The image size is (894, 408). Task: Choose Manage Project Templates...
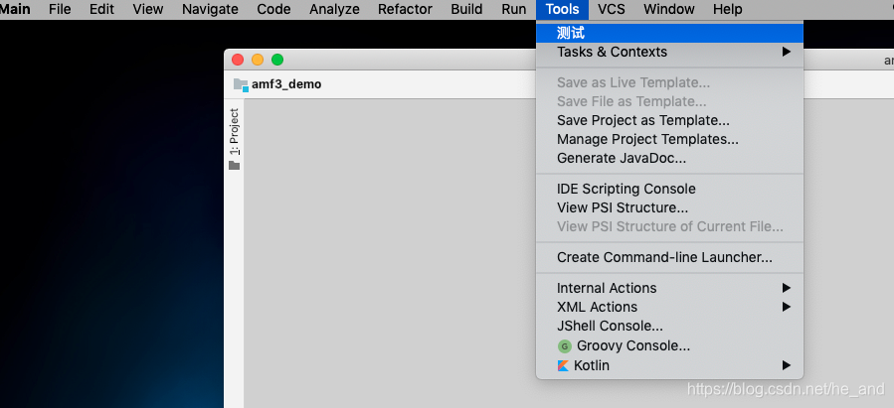tap(669, 139)
